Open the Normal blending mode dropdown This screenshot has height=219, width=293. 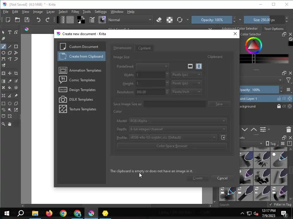[x=130, y=20]
